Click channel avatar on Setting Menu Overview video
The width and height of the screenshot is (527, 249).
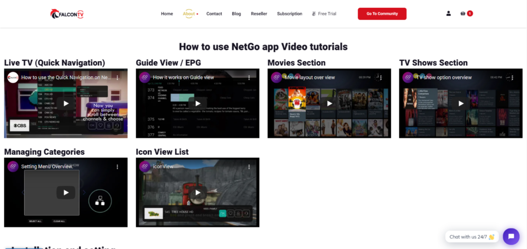pos(13,166)
